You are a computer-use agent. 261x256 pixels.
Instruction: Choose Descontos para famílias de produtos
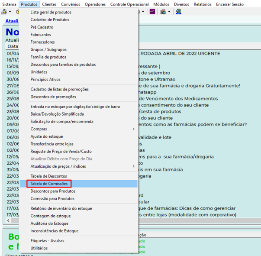79,65
